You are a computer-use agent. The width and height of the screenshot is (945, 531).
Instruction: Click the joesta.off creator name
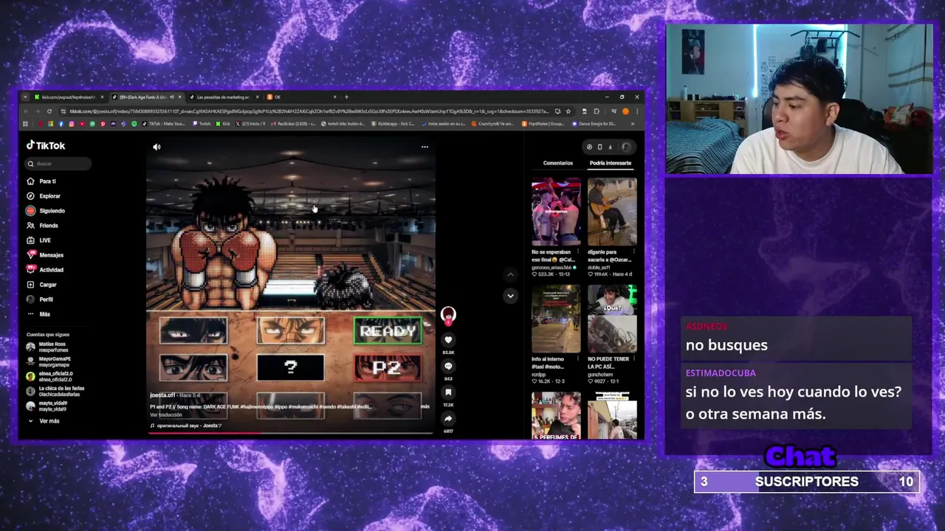(162, 395)
